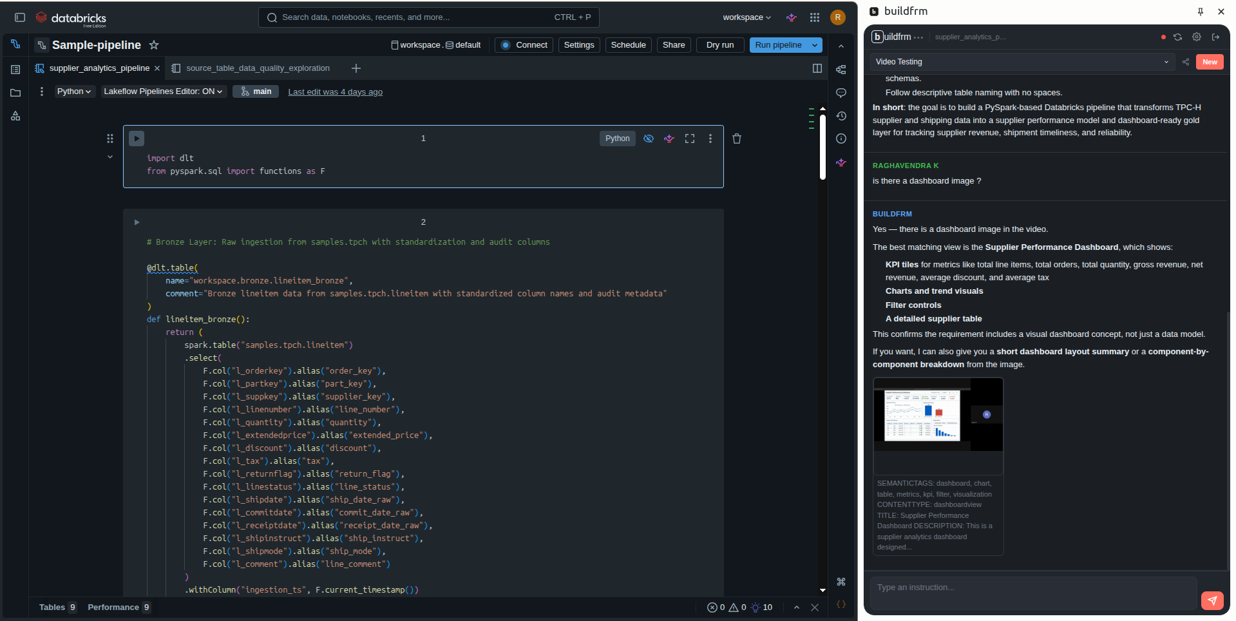Click Run pipeline
Viewport: 1236px width, 621px height.
coord(778,45)
